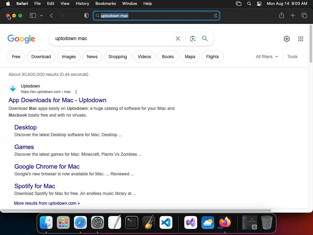
Task: Switch to Videos results
Action: [x=144, y=57]
